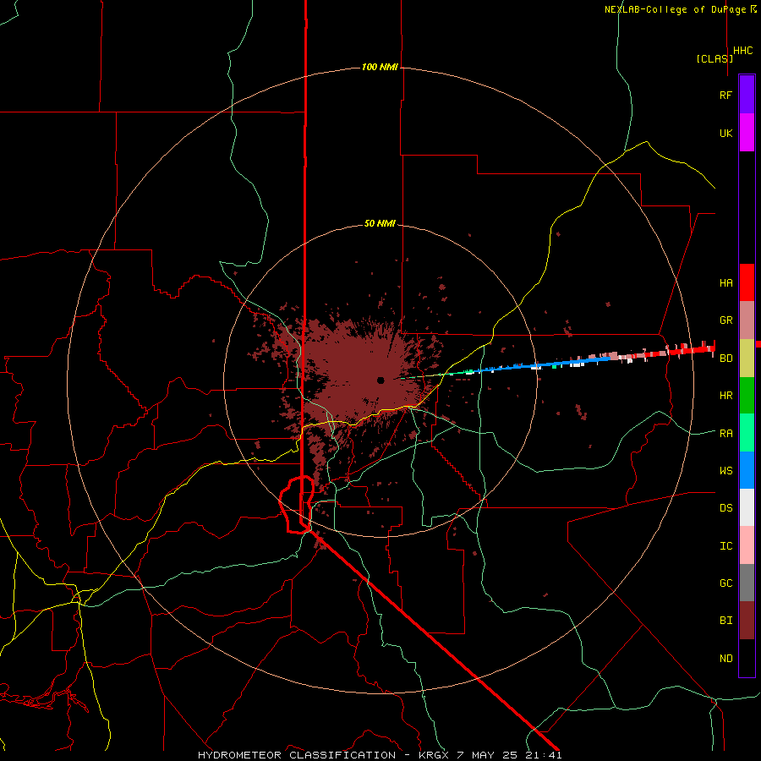761x761 pixels.
Task: Click the DS legend label
Action: point(726,507)
